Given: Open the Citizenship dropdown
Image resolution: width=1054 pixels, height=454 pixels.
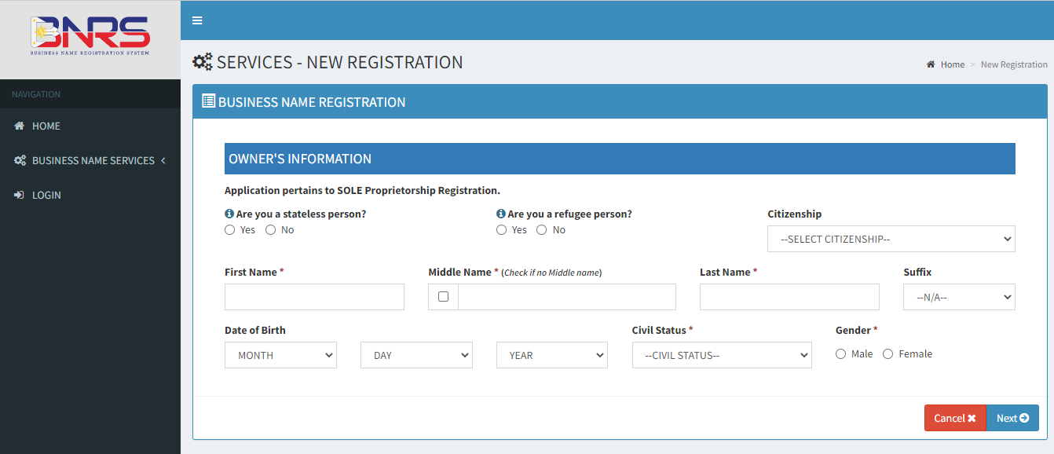Looking at the screenshot, I should [x=891, y=238].
